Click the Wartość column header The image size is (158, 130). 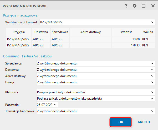126,32
